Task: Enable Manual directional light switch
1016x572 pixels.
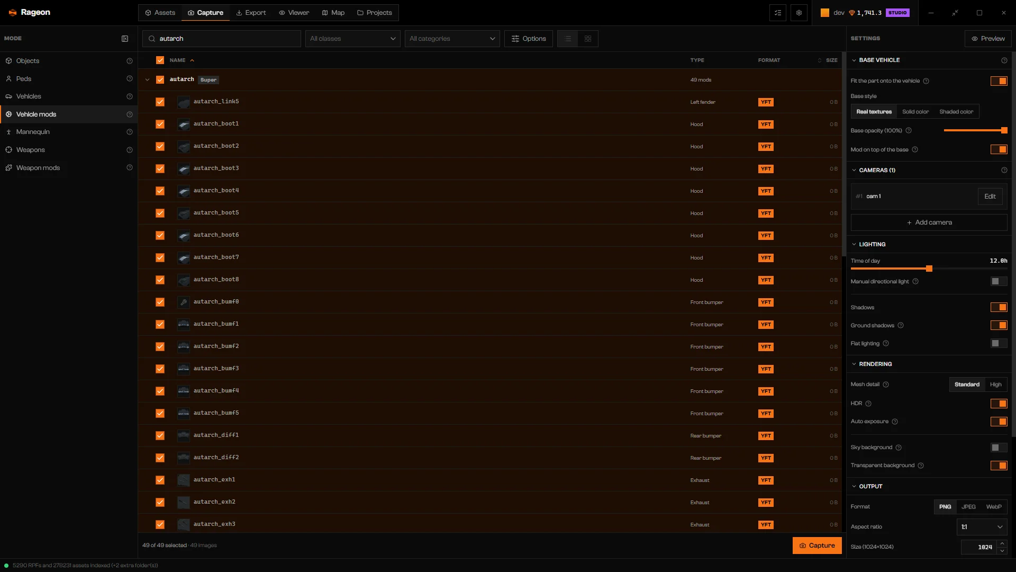Action: [999, 282]
